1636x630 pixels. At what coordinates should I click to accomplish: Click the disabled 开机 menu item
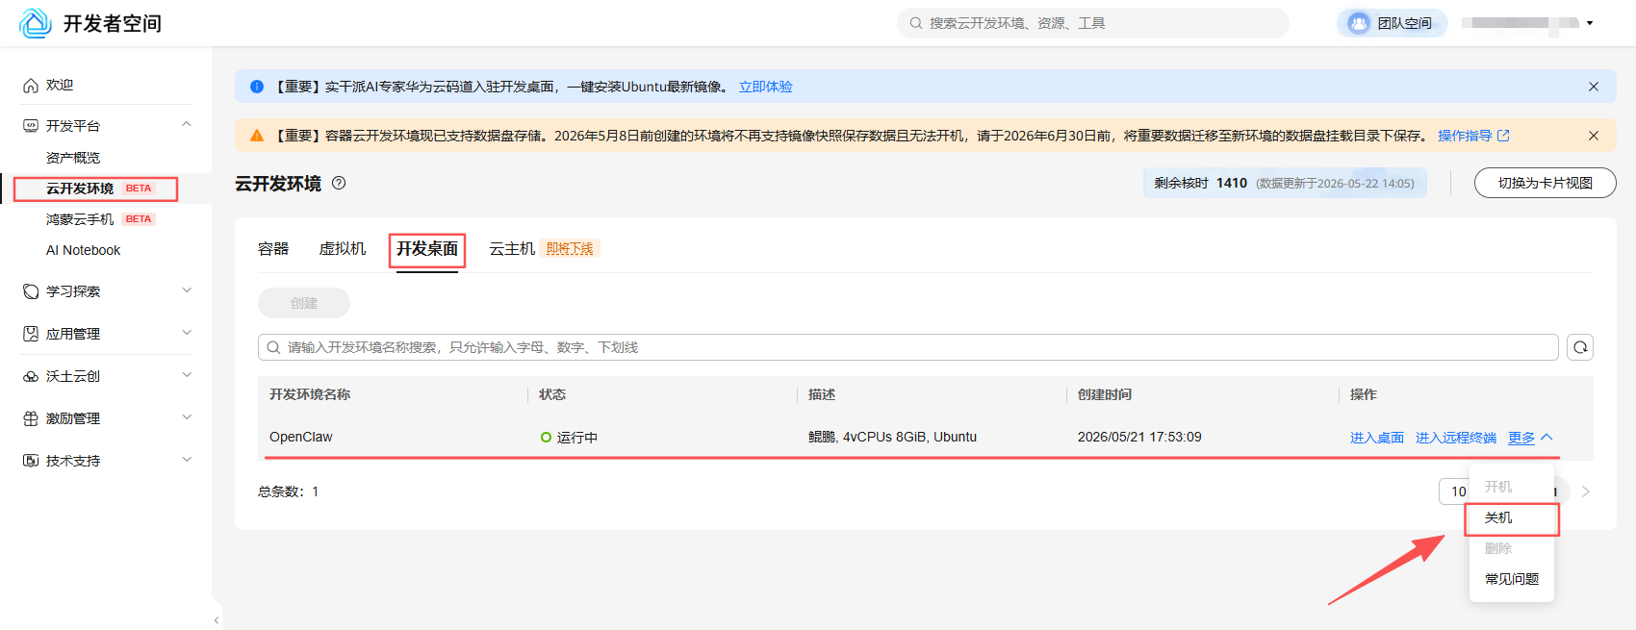point(1512,487)
